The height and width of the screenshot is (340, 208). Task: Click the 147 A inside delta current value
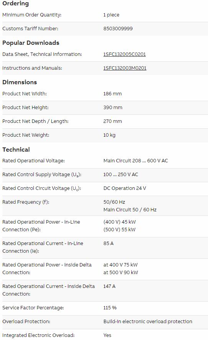point(109,286)
